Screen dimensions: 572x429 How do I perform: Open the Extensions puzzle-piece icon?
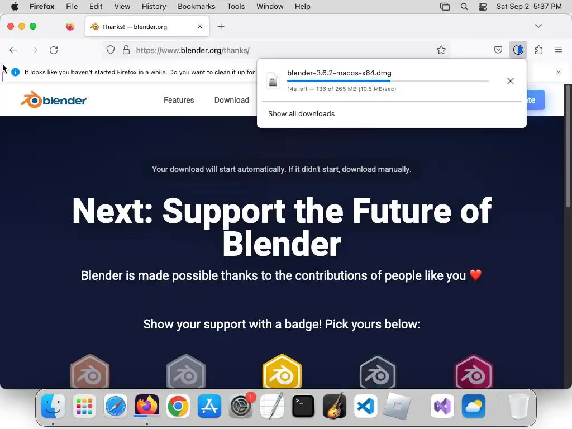pyautogui.click(x=539, y=50)
